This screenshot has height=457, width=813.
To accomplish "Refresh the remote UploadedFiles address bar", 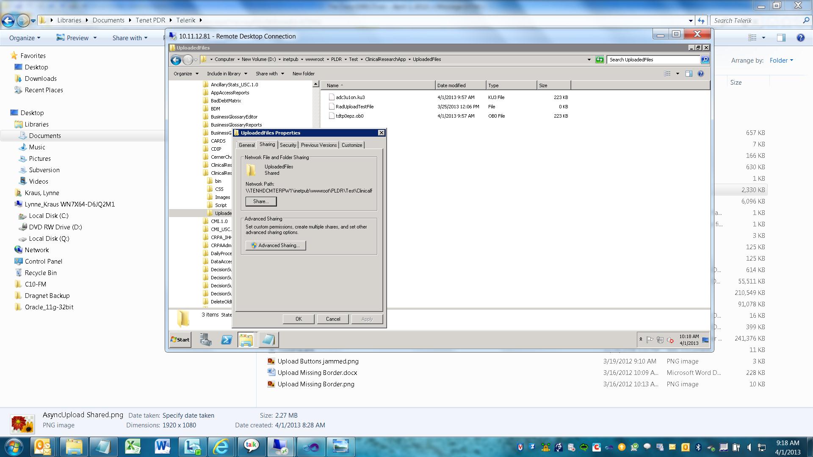I will point(600,60).
